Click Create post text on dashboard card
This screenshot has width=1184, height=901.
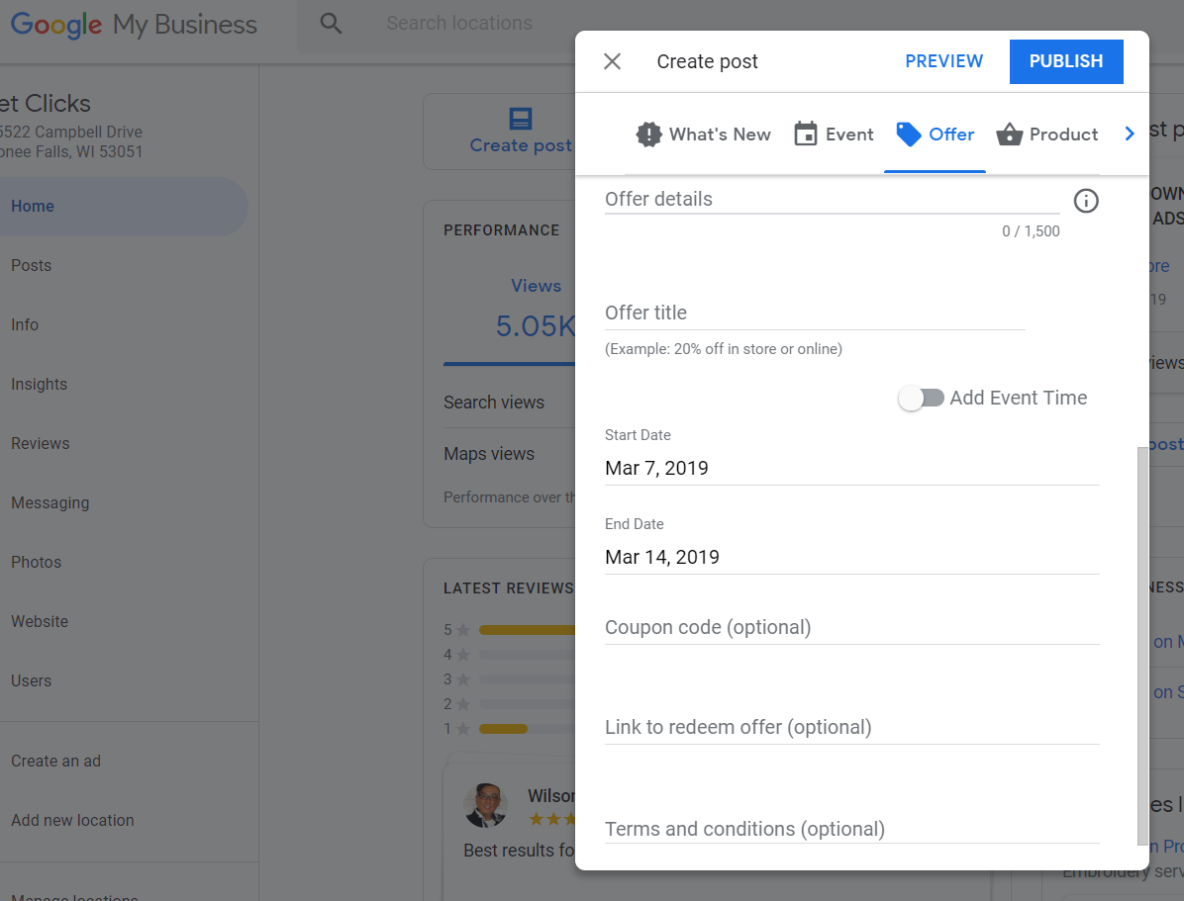tap(521, 145)
